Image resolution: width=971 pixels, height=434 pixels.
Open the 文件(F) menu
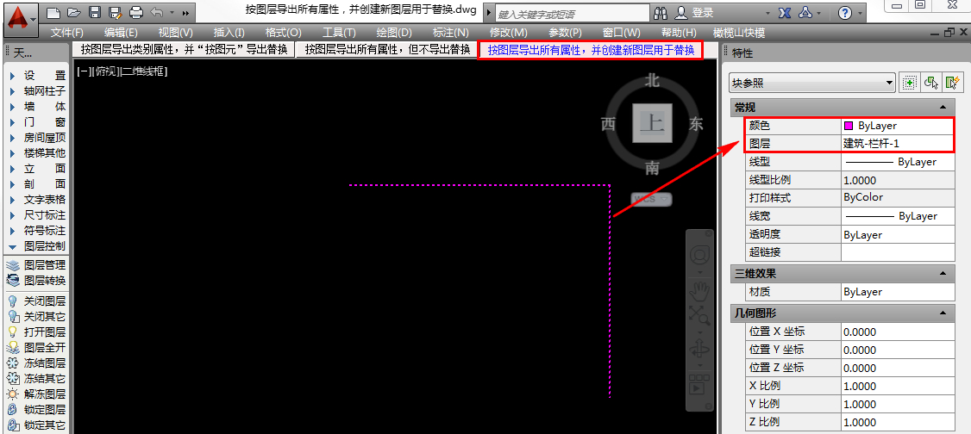click(x=67, y=33)
